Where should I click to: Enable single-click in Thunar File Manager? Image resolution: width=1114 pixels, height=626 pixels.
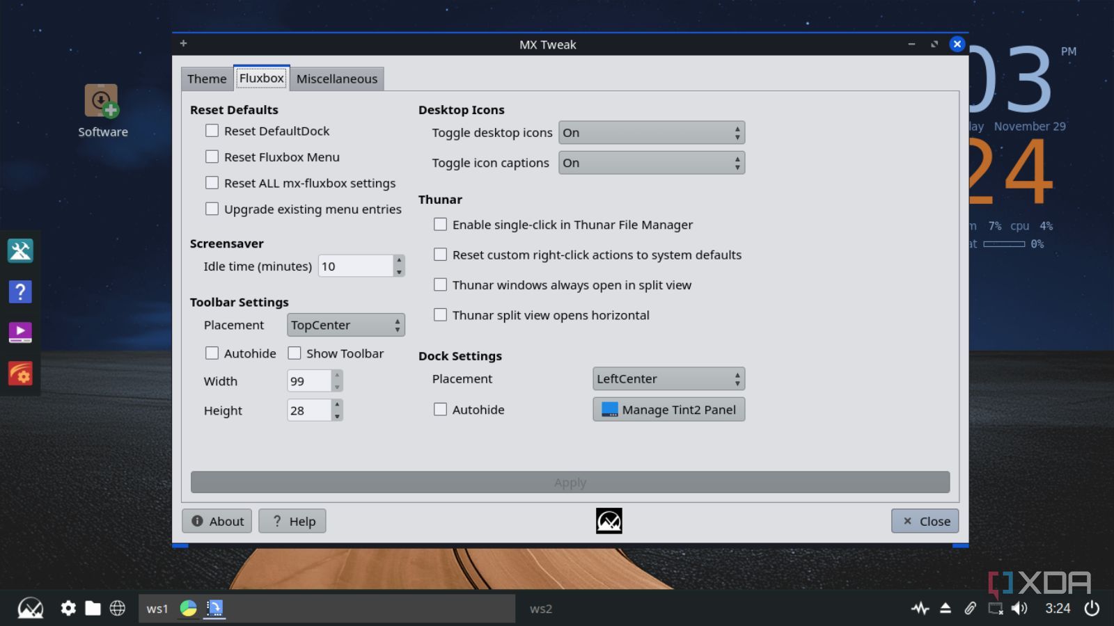[441, 225]
